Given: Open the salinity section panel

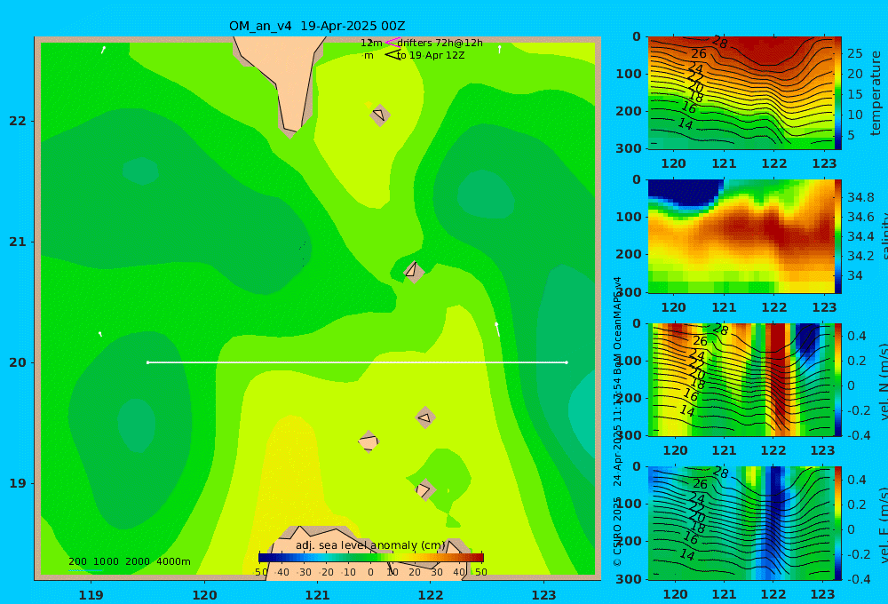Looking at the screenshot, I should click(x=741, y=236).
